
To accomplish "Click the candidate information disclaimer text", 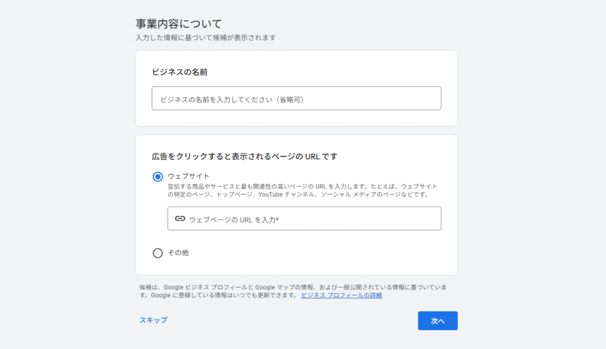I will [296, 290].
